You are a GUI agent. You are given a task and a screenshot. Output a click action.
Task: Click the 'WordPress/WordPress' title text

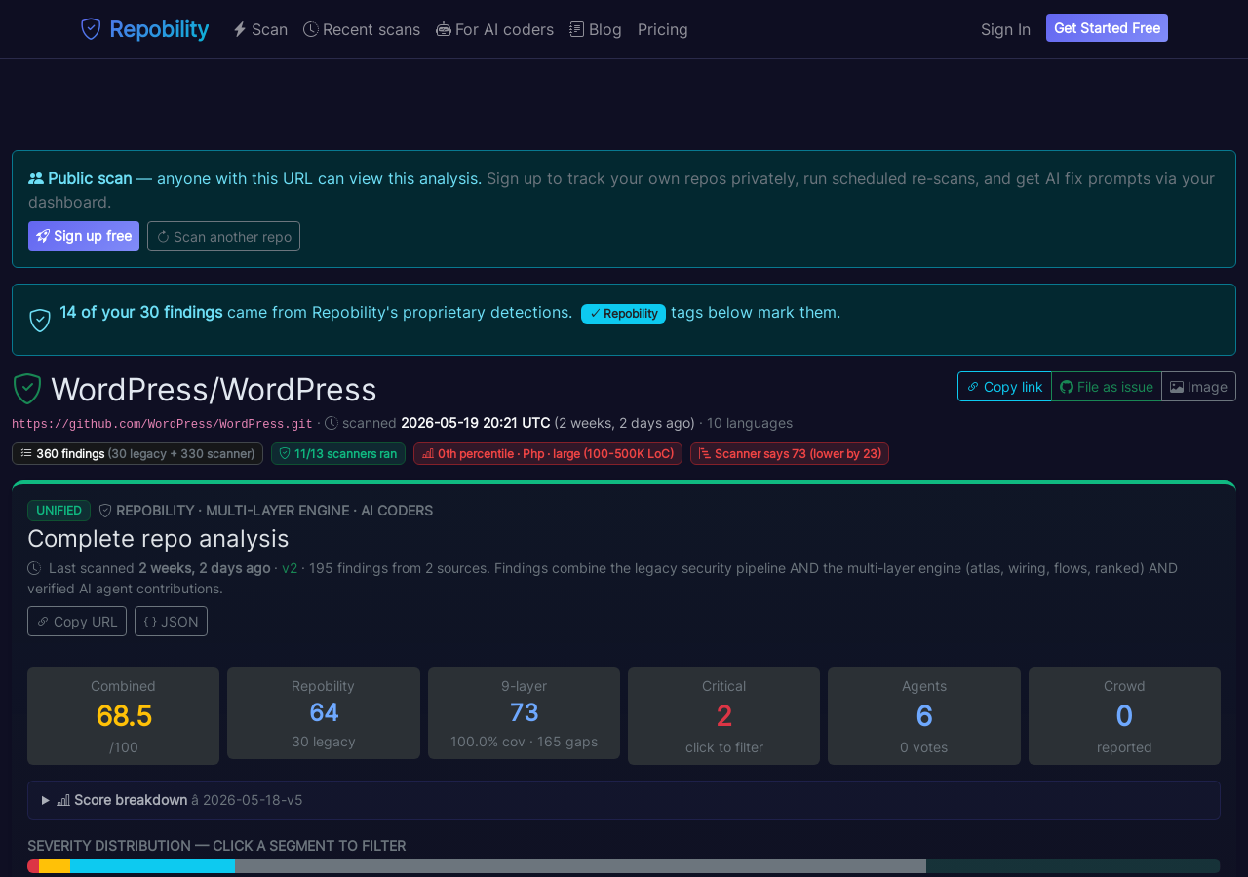click(x=214, y=390)
